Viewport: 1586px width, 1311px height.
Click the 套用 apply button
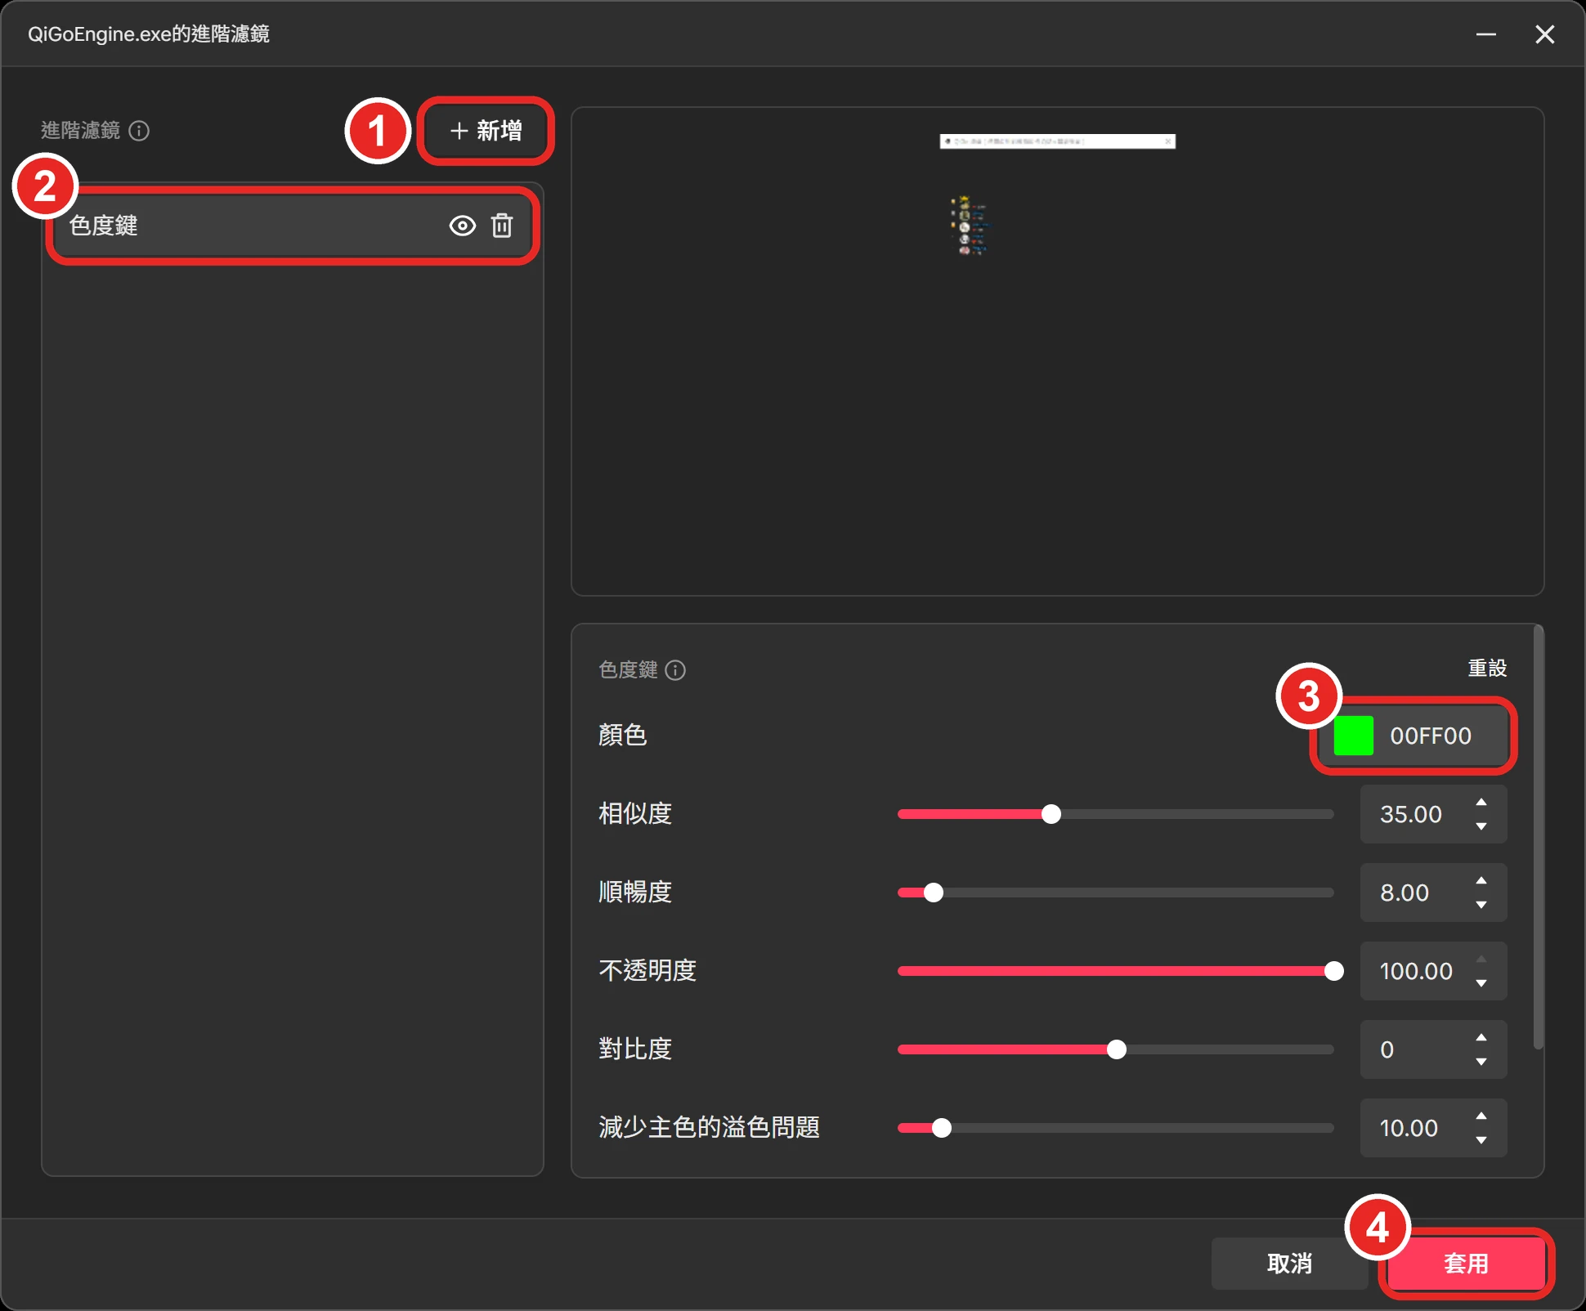point(1466,1264)
